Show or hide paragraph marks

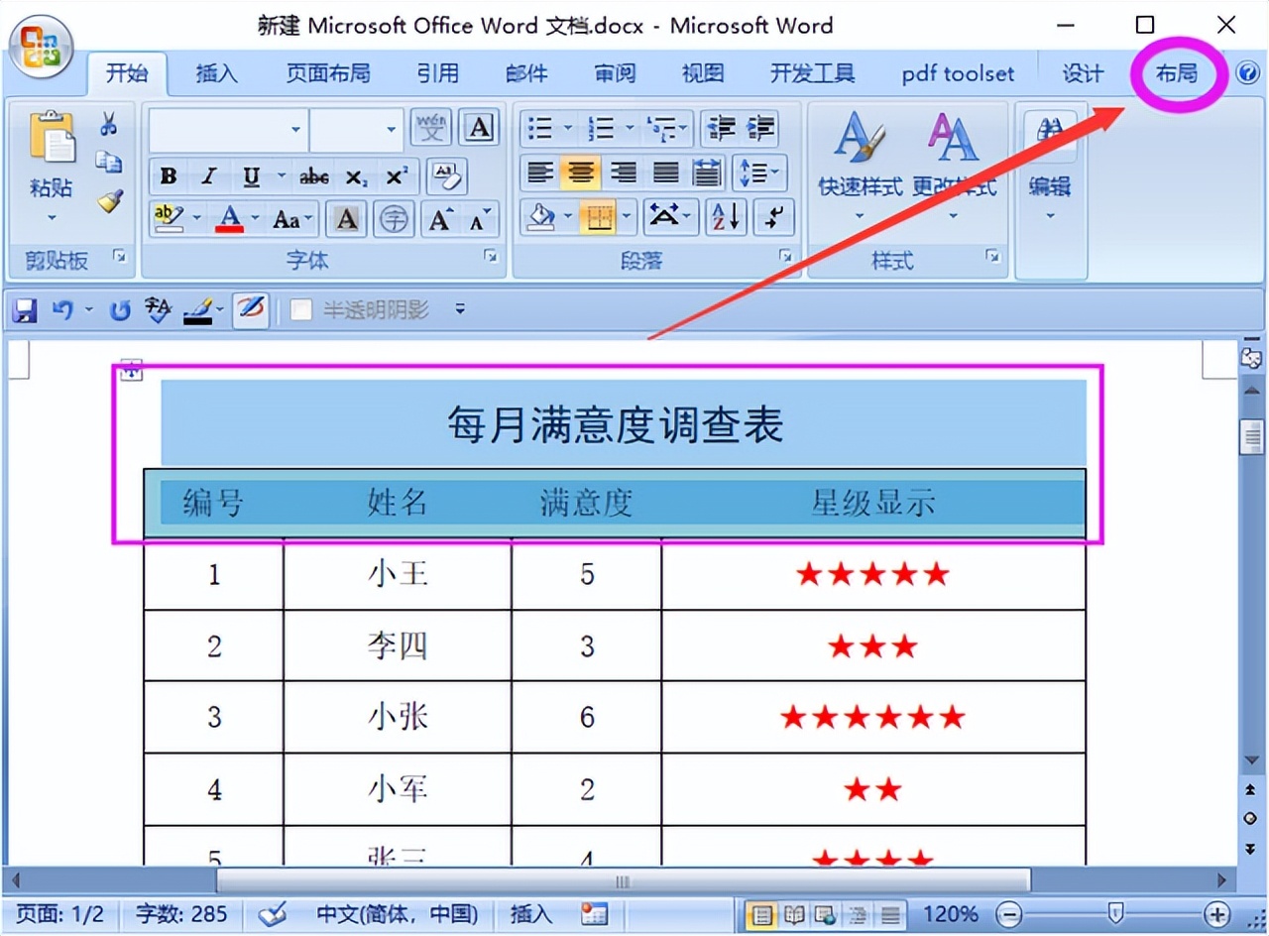[x=773, y=217]
